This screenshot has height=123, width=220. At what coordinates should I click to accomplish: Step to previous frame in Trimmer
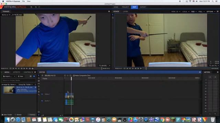point(22,68)
